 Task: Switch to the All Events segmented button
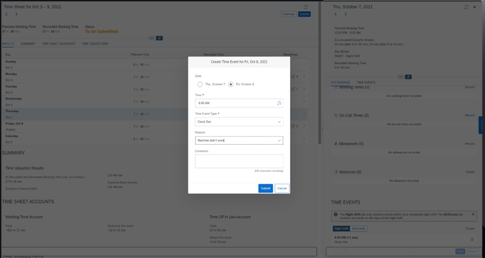[359, 229]
